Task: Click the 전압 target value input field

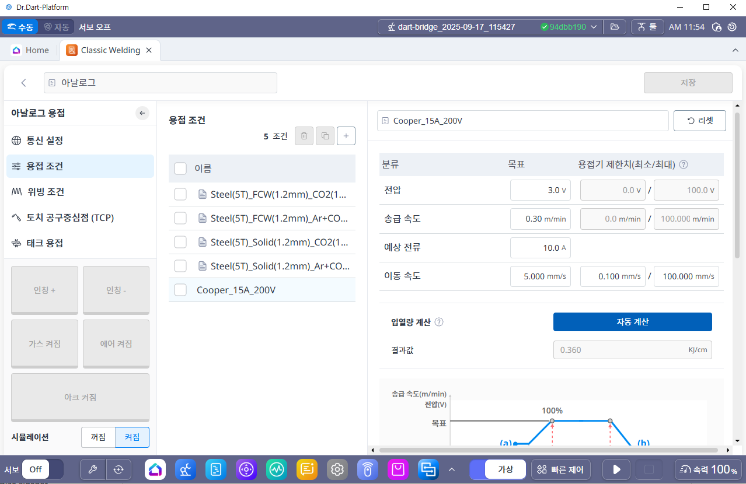Action: tap(540, 190)
